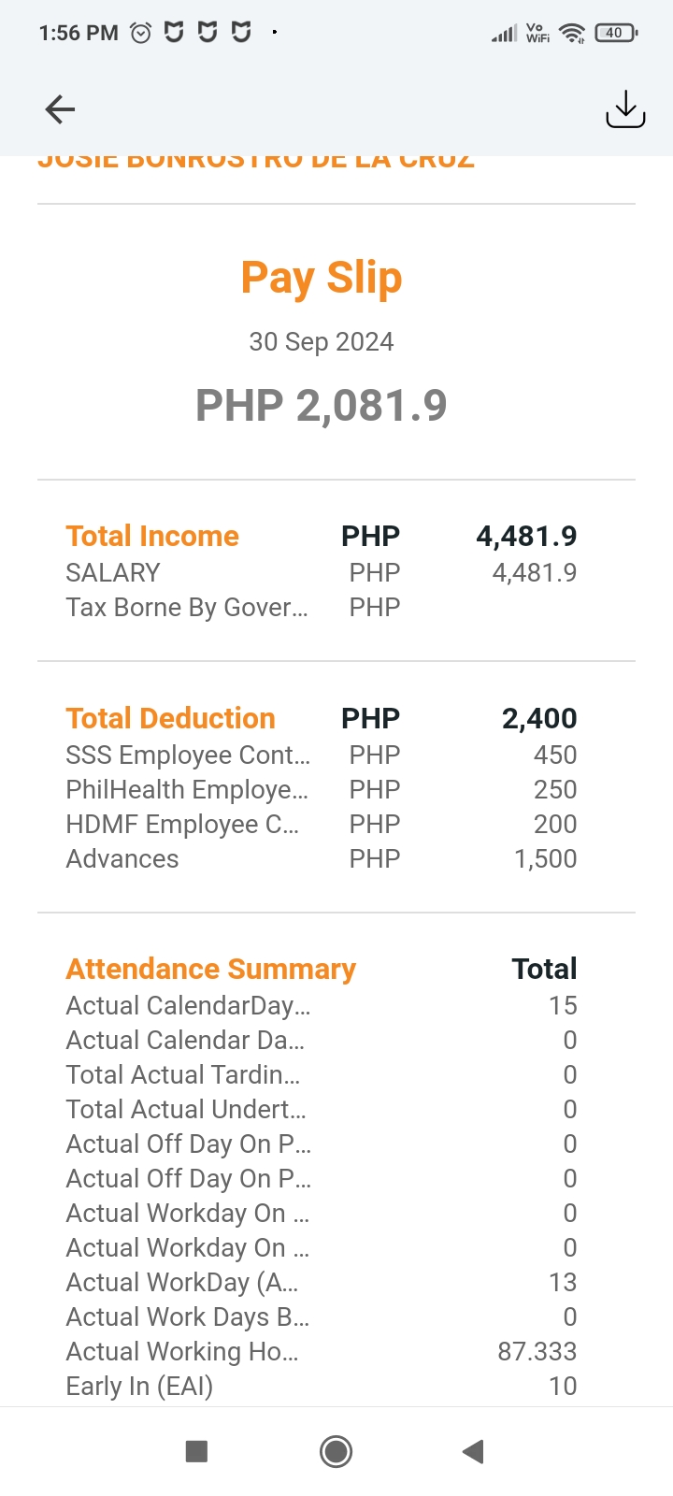Tap the Attendance Summary heading
The height and width of the screenshot is (1496, 673).
click(x=210, y=969)
